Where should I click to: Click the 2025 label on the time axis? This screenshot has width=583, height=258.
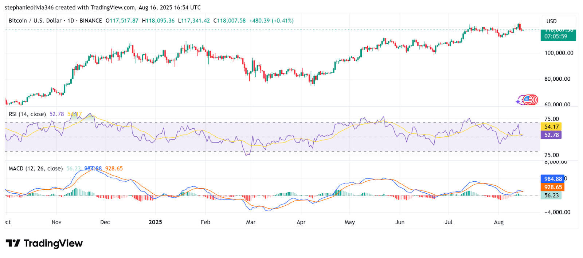(155, 222)
